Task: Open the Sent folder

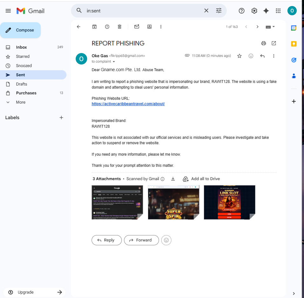Action: tap(33, 75)
